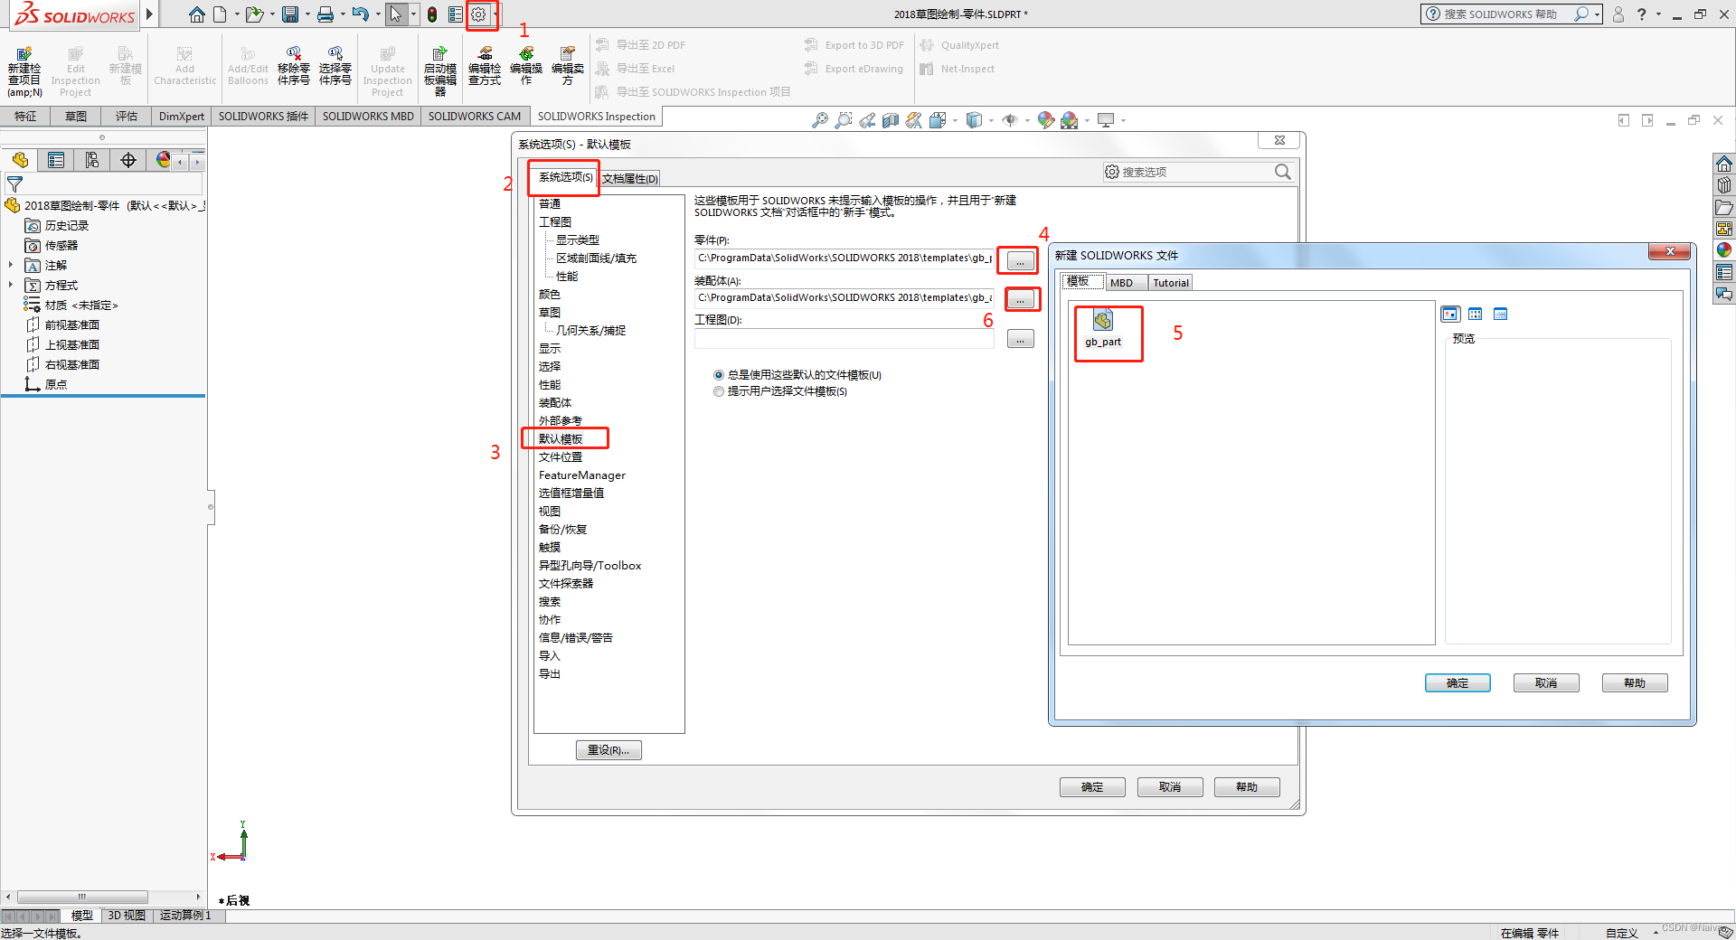Switch to 文档属性(D) tab

[x=630, y=179]
